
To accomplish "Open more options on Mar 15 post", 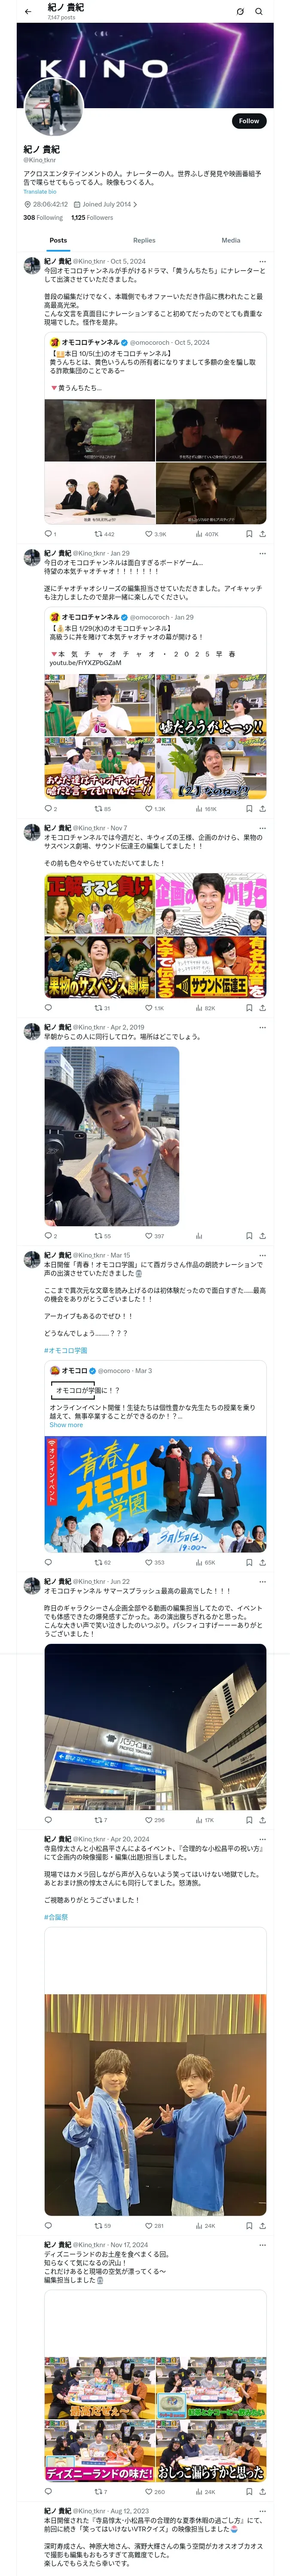I will [262, 1255].
